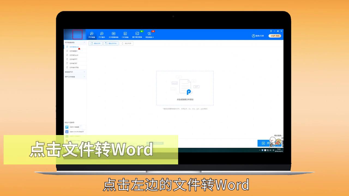349x196 pixels.
Task: Click the volume icon in system tray
Action: [270, 150]
